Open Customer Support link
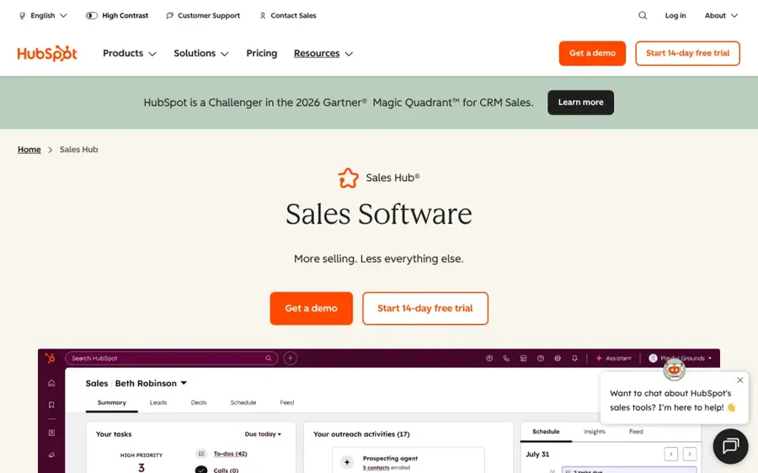758x473 pixels. pos(203,15)
